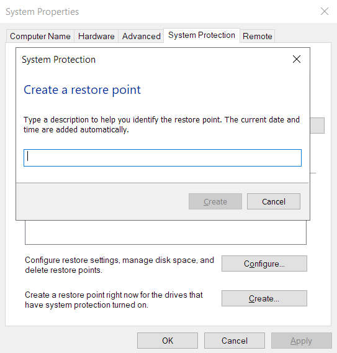Click the System Properties window title
Screen dimensions: 337x353
click(42, 12)
